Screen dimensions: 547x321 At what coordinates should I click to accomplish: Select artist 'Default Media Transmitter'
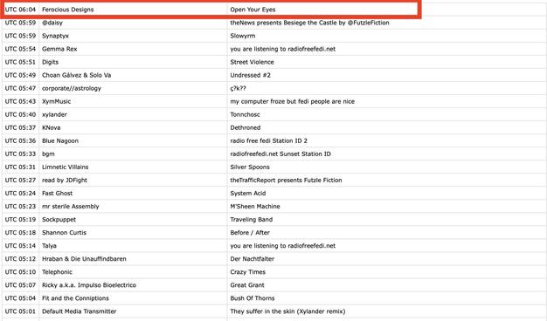coord(80,311)
